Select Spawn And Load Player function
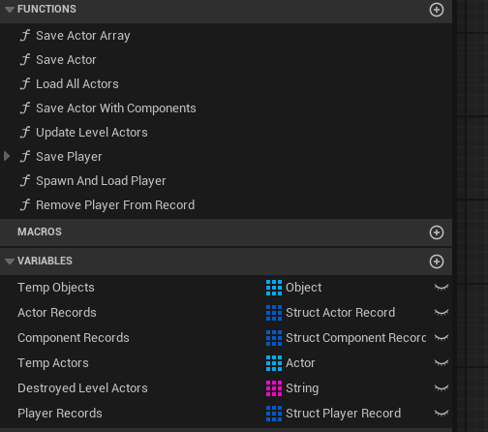The width and height of the screenshot is (488, 432). (101, 181)
